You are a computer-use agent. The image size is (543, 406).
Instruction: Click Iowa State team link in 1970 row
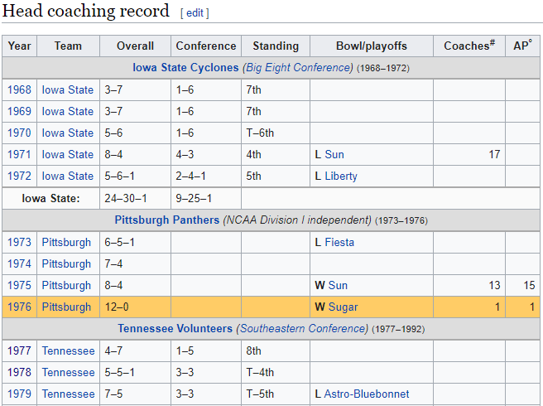68,133
